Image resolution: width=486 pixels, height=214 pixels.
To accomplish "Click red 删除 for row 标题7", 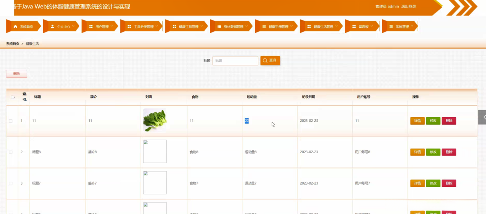I will (x=449, y=183).
